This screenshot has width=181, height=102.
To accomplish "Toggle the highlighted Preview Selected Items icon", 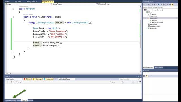I will (x=172, y=5).
